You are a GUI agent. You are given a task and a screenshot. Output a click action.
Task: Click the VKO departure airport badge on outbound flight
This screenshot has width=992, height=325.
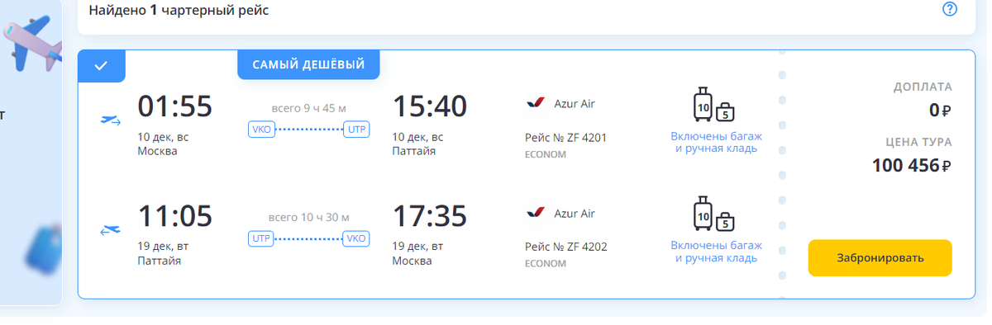261,129
